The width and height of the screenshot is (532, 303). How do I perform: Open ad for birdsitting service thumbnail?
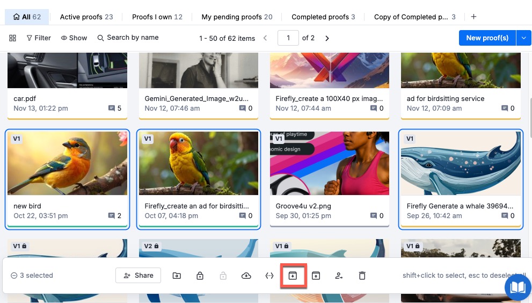click(x=461, y=70)
